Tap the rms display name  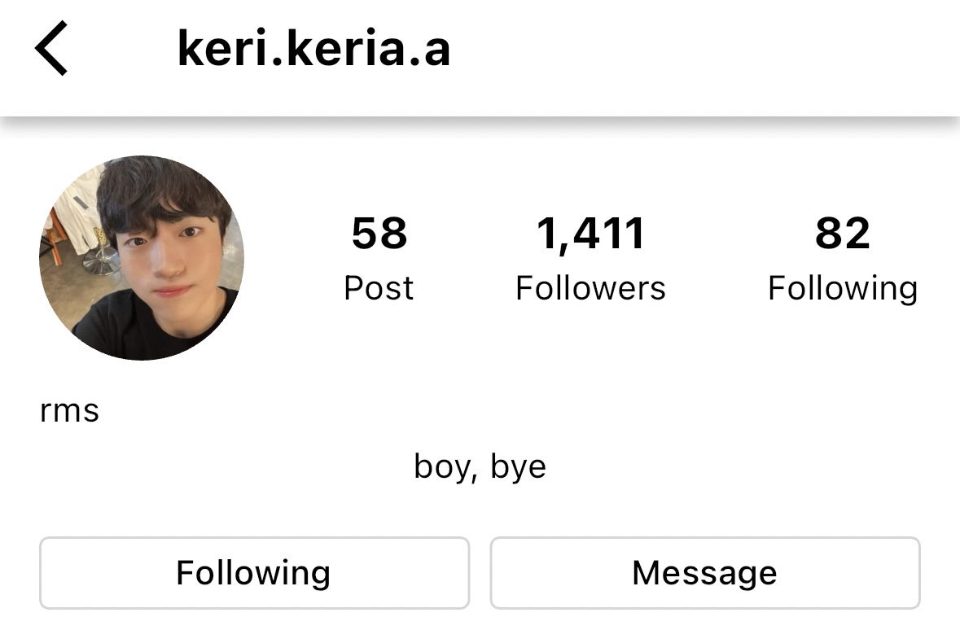tap(69, 411)
